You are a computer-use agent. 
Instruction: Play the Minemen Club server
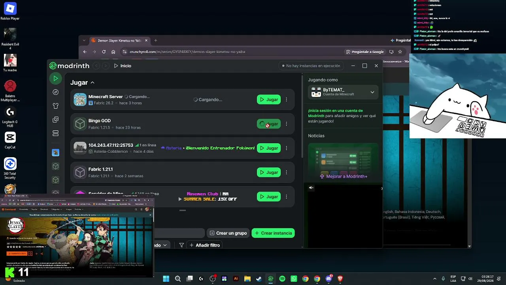pos(269,197)
